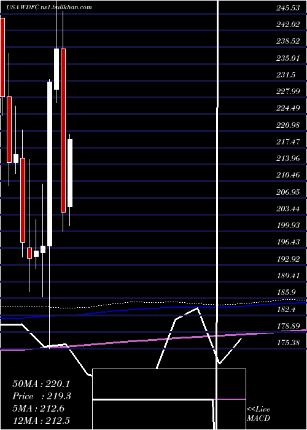
Task: Click the 192.92 price axis label
Action: click(x=288, y=259)
